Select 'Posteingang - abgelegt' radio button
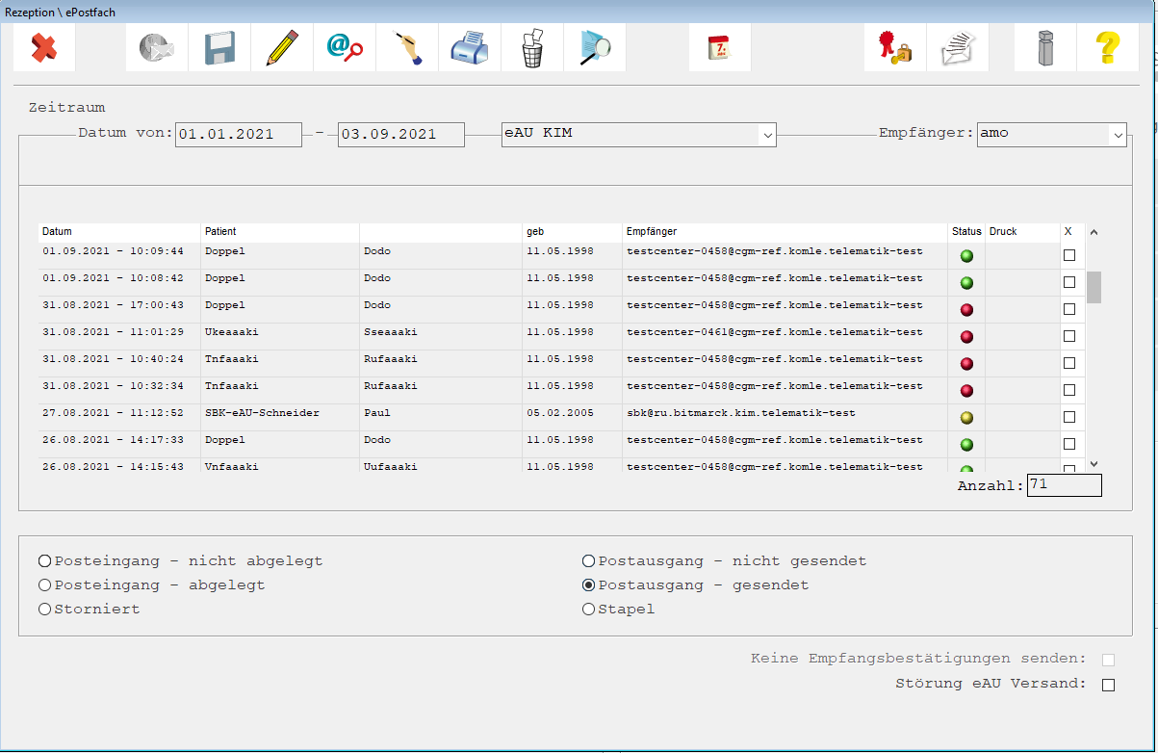 (44, 585)
